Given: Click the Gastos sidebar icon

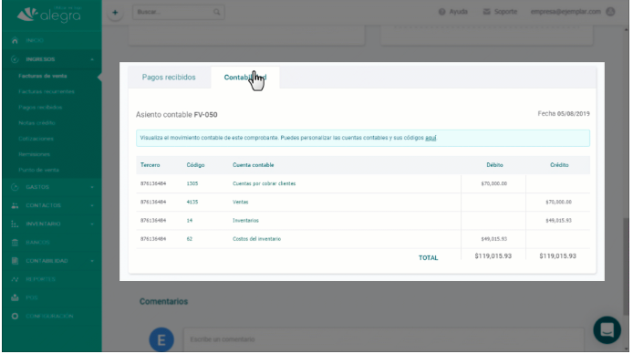Looking at the screenshot, I should [15, 187].
